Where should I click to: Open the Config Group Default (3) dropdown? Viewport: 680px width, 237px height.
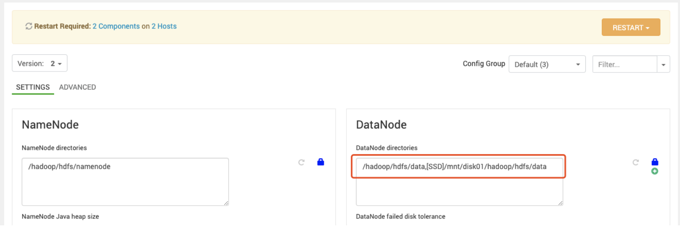(547, 64)
